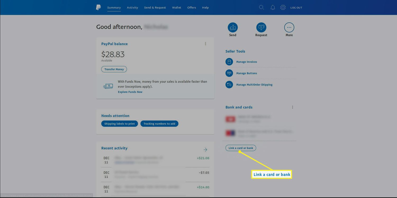This screenshot has width=397, height=198.
Task: Open the notifications bell icon
Action: pyautogui.click(x=273, y=7)
